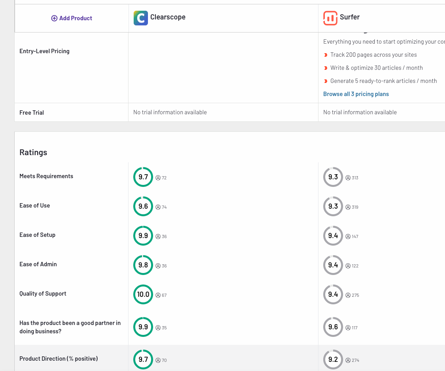Click Surfer Product Direction 9.2 circle

click(x=333, y=359)
